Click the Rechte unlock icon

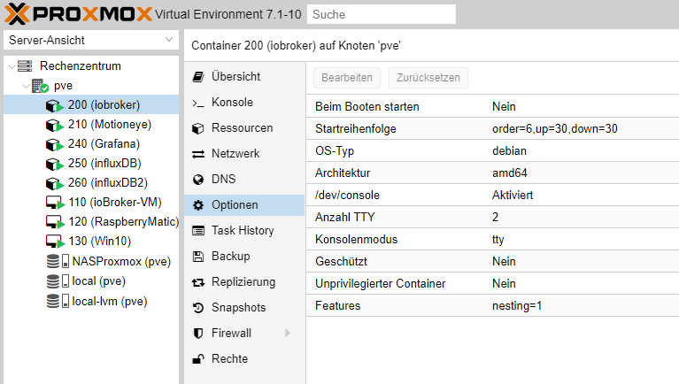[198, 359]
